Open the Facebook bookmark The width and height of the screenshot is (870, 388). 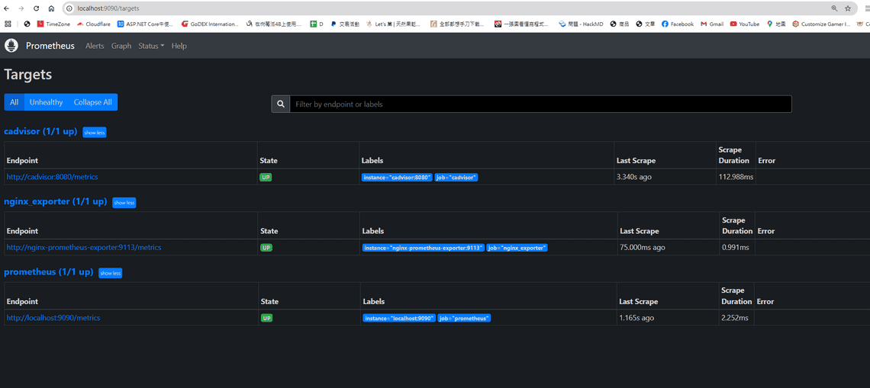coord(677,24)
